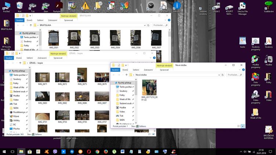Open Domů tab in BRATISLAVA window
Image resolution: width=276 pixels, height=155 pixels.
click(x=29, y=20)
